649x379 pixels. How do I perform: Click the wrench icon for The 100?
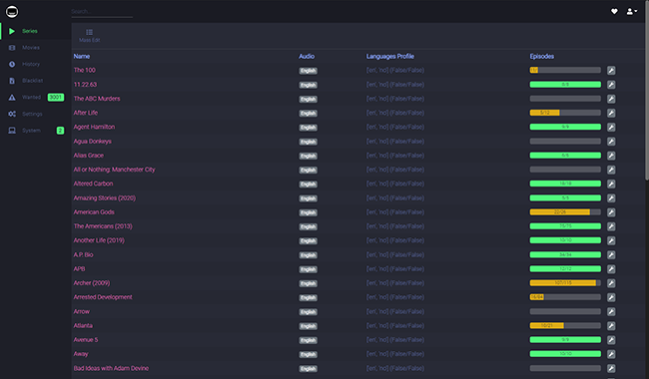click(x=611, y=70)
